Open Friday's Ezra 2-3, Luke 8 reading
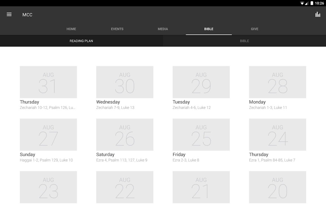Viewport: 326px width, 204px height. pyautogui.click(x=186, y=160)
